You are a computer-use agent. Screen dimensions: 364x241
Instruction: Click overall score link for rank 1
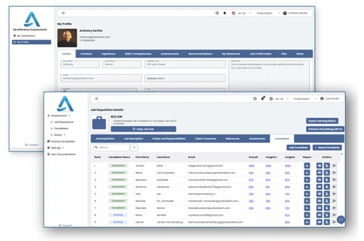(x=251, y=165)
